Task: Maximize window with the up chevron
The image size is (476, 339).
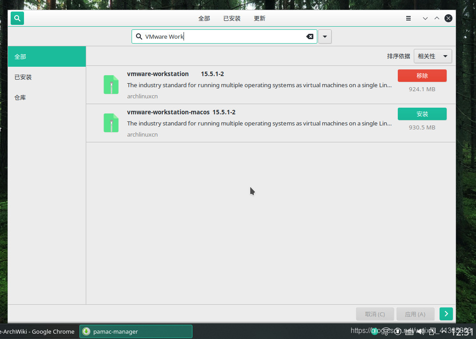Action: [x=436, y=18]
